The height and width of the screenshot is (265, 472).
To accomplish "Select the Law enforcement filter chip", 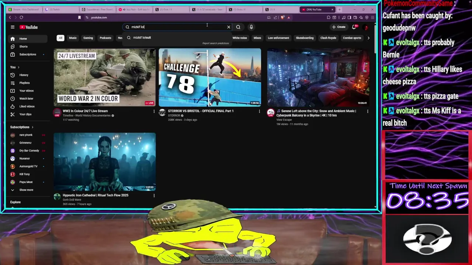I will pos(278,38).
